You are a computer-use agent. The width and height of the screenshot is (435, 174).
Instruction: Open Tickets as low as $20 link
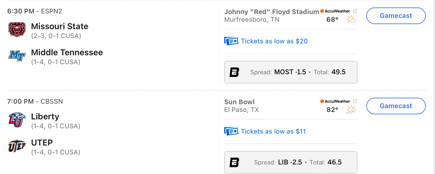coord(274,41)
